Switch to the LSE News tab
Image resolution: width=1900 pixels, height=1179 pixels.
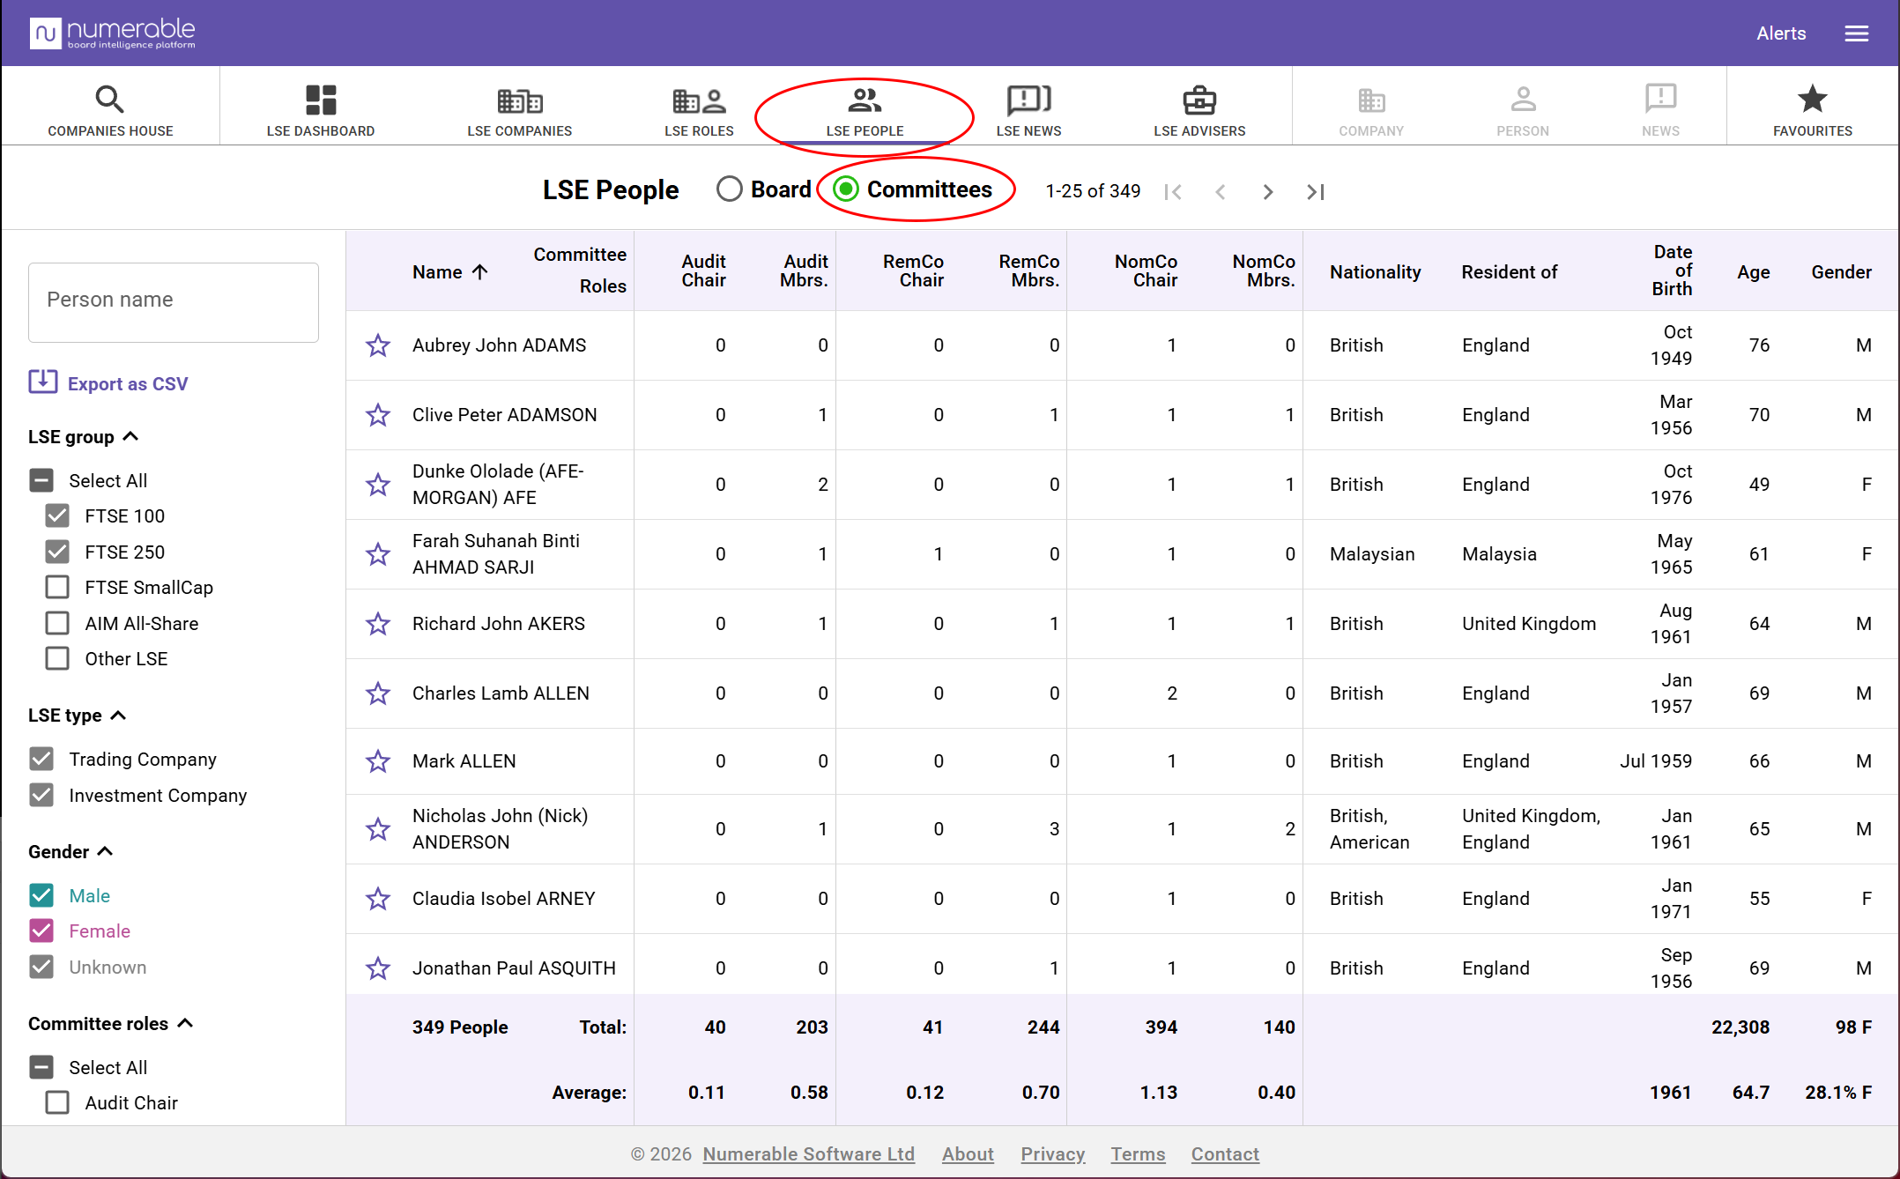coord(1028,108)
